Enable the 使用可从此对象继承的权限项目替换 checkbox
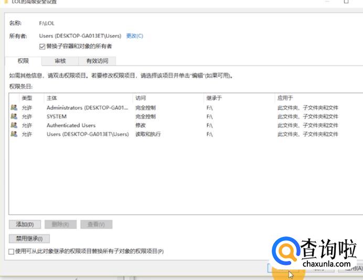 [x=12, y=252]
